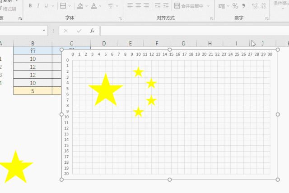Increase indent
Viewport: 289px width, 193px height.
pyautogui.click(x=166, y=6)
